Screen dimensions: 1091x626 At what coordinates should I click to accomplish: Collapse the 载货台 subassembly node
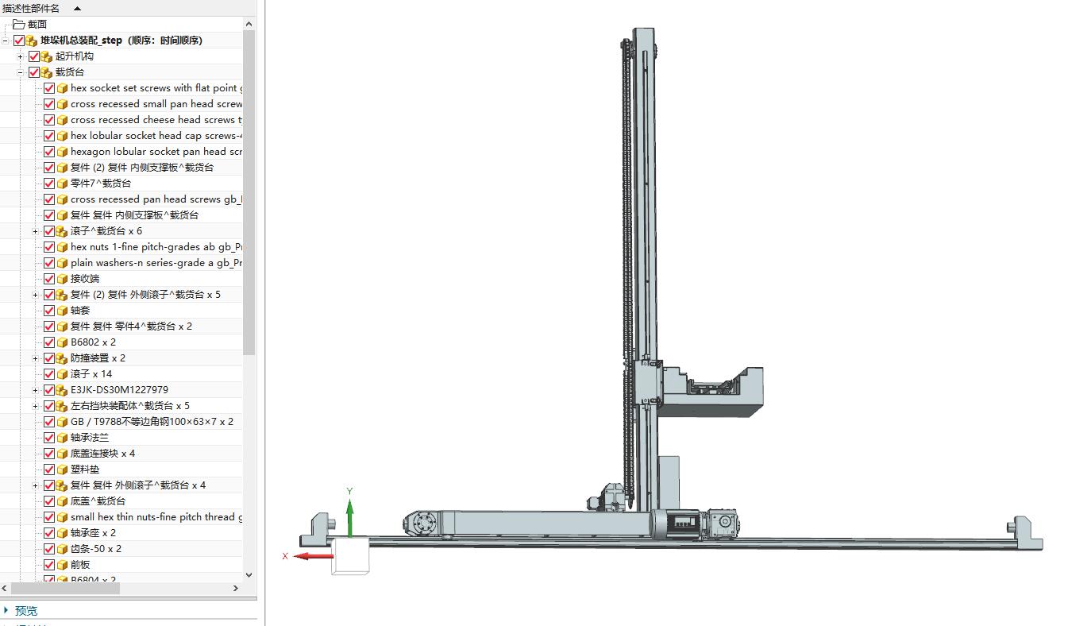(21, 71)
